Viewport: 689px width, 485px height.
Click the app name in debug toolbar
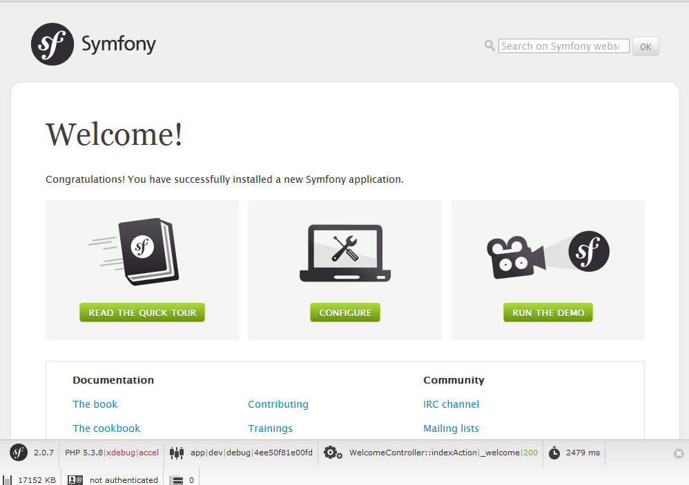pyautogui.click(x=197, y=453)
